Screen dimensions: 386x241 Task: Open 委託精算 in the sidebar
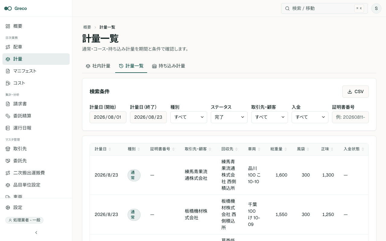pyautogui.click(x=36, y=116)
